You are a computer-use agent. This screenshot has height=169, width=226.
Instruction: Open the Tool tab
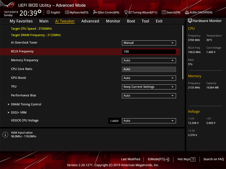145,21
